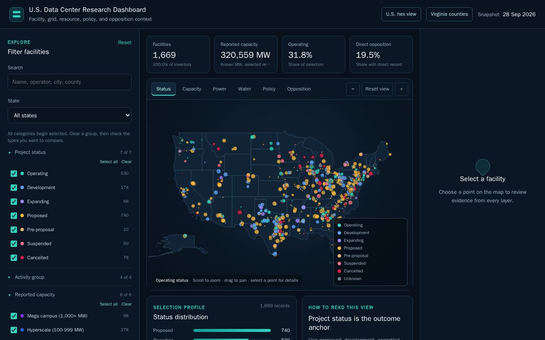Select the Policy map tab
This screenshot has height=340, width=545.
coord(269,89)
